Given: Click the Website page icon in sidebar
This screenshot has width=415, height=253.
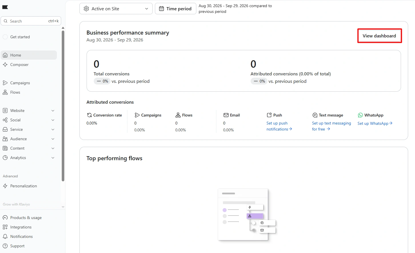Looking at the screenshot, I should point(5,111).
